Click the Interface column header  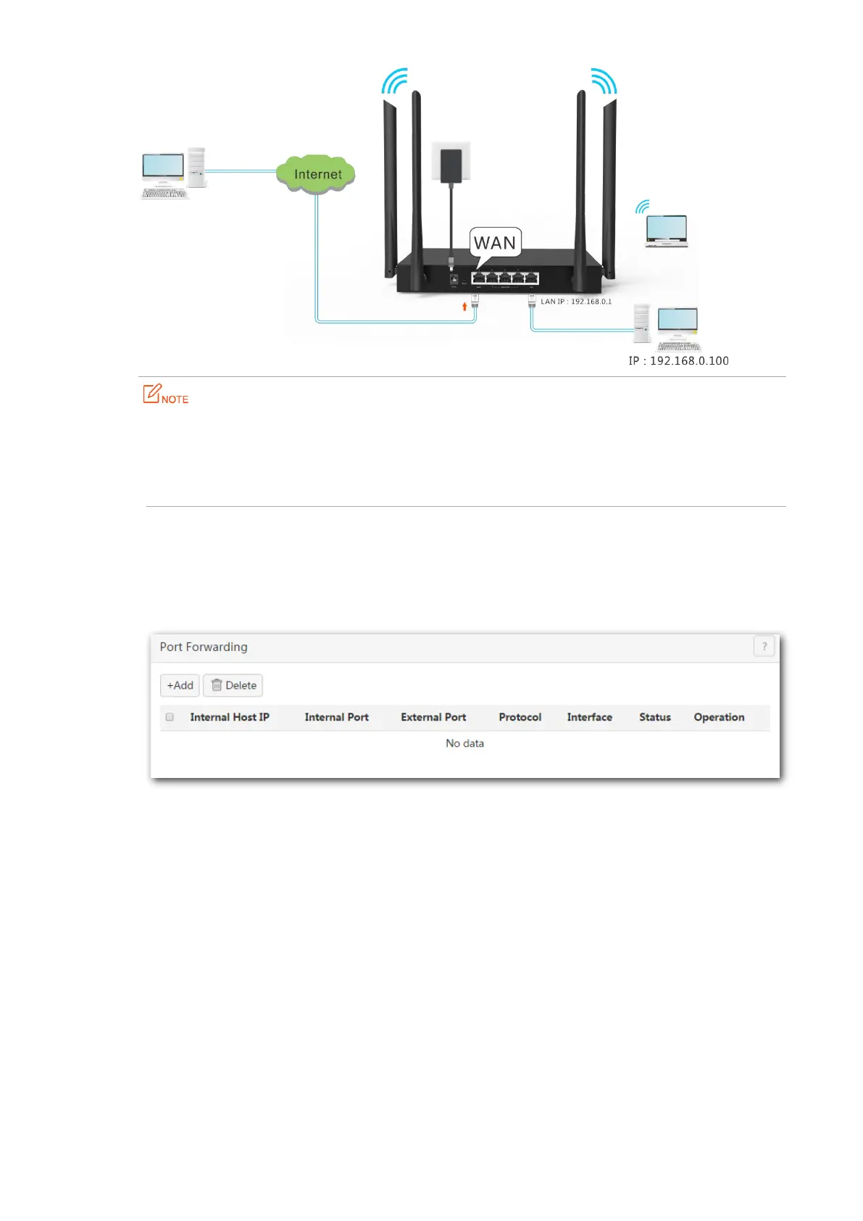(589, 717)
